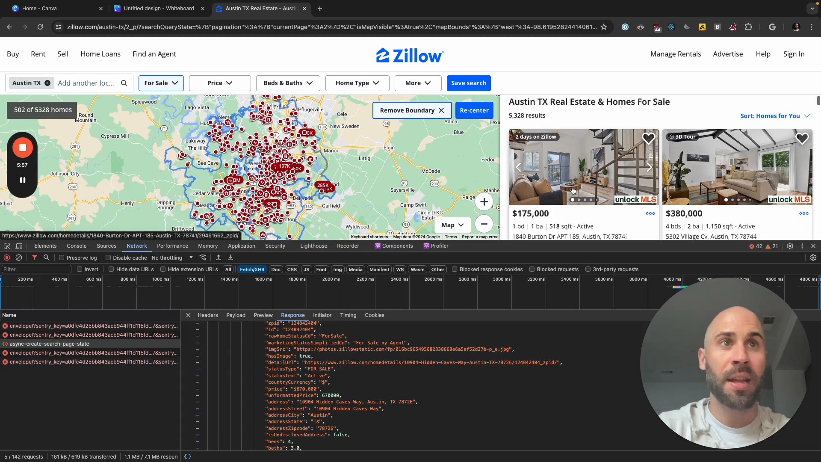Toggle the network filter funnel icon

click(x=35, y=258)
